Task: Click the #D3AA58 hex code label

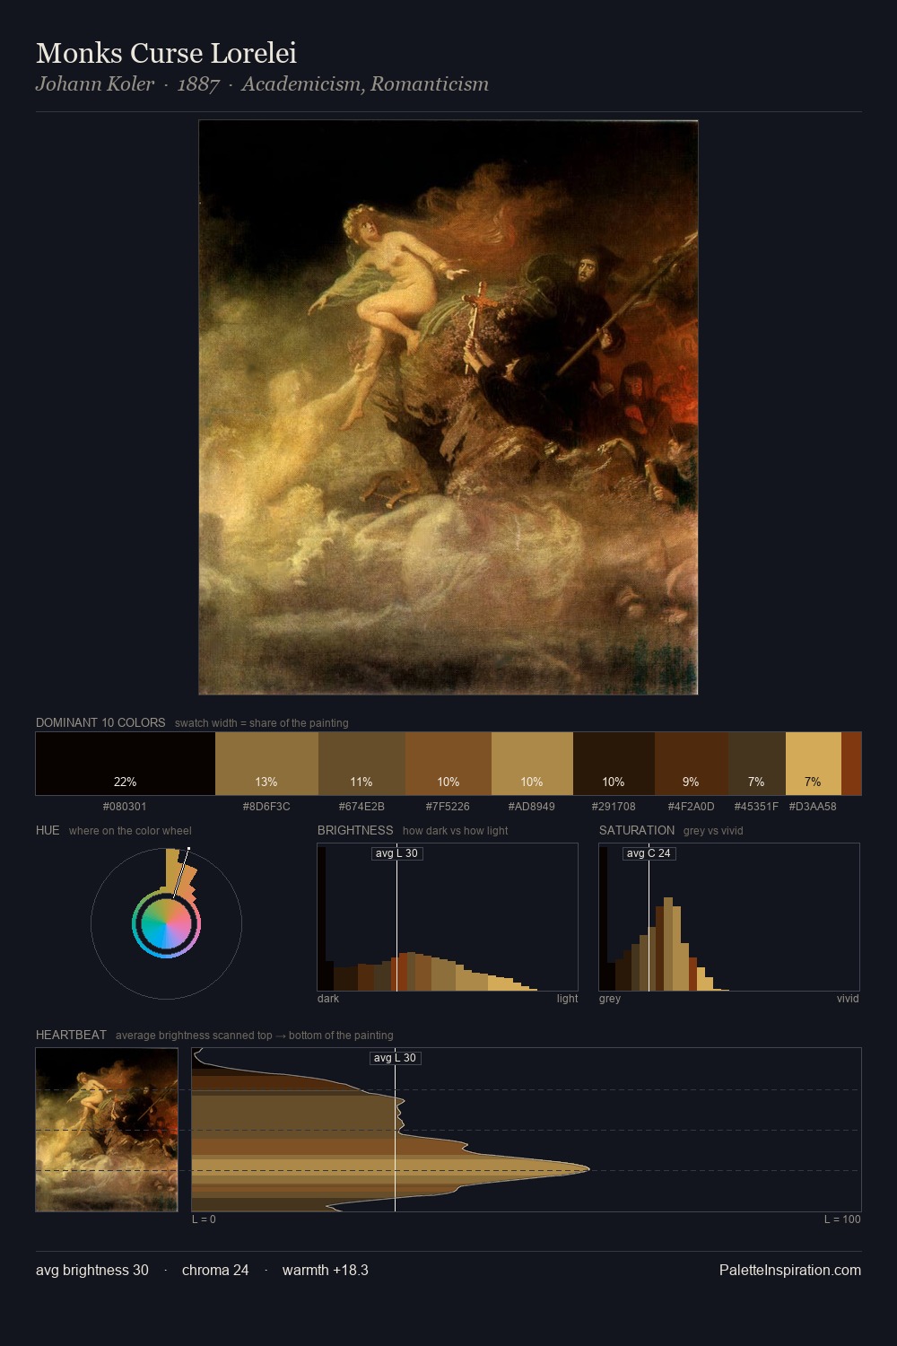Action: (813, 806)
